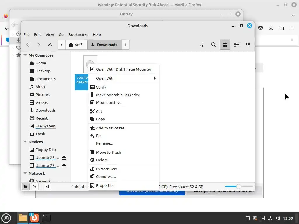The height and width of the screenshot is (224, 299).
Task: Collapse Network section
Action: point(25,173)
